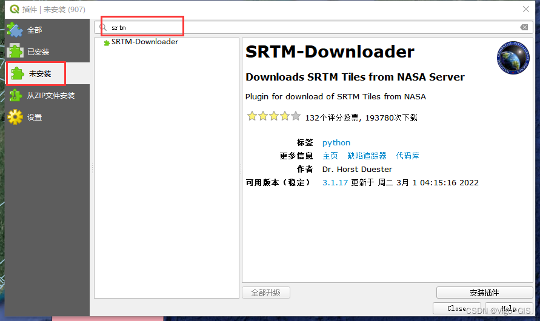Open the 主页 (homepage) link

[330, 156]
